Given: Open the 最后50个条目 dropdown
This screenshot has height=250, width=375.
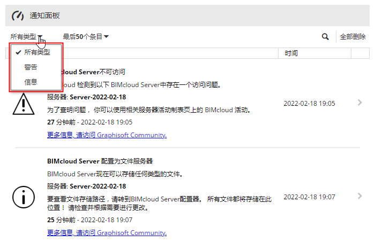Looking at the screenshot, I should coord(86,37).
